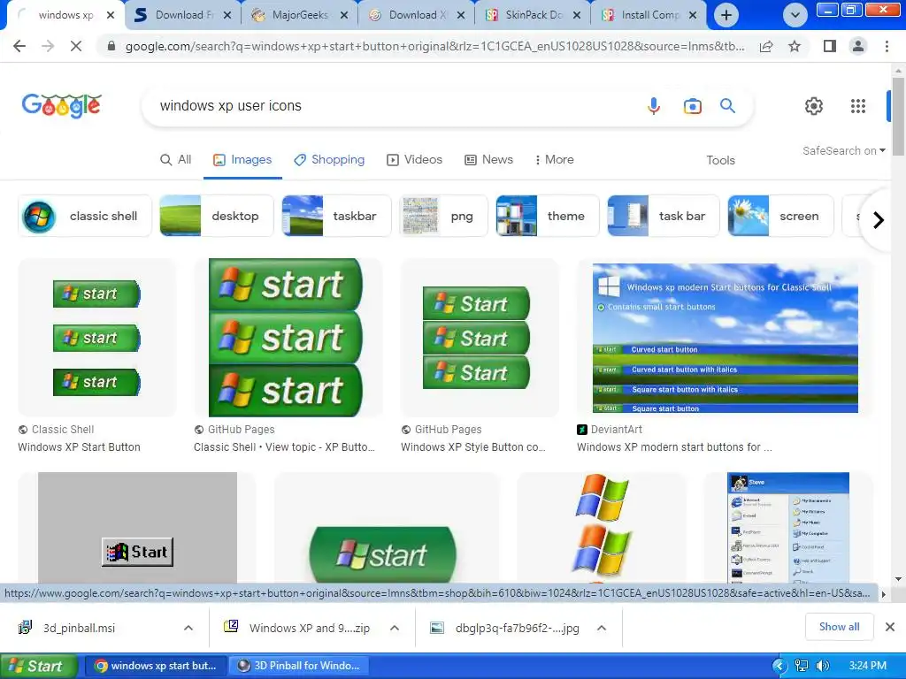Switch to 3D Pinball for Windows taskbar item
906x679 pixels.
(x=299, y=666)
